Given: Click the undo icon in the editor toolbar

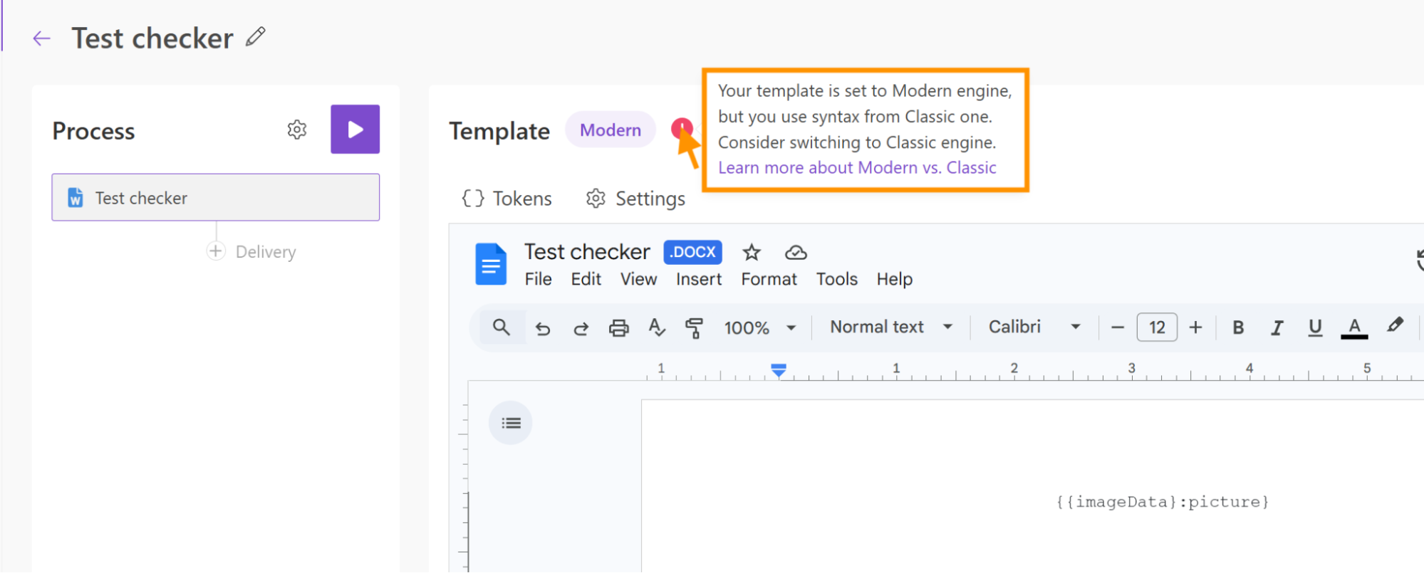Looking at the screenshot, I should [543, 328].
